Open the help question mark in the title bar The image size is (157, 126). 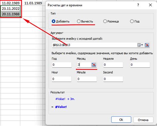pyautogui.click(x=138, y=5)
